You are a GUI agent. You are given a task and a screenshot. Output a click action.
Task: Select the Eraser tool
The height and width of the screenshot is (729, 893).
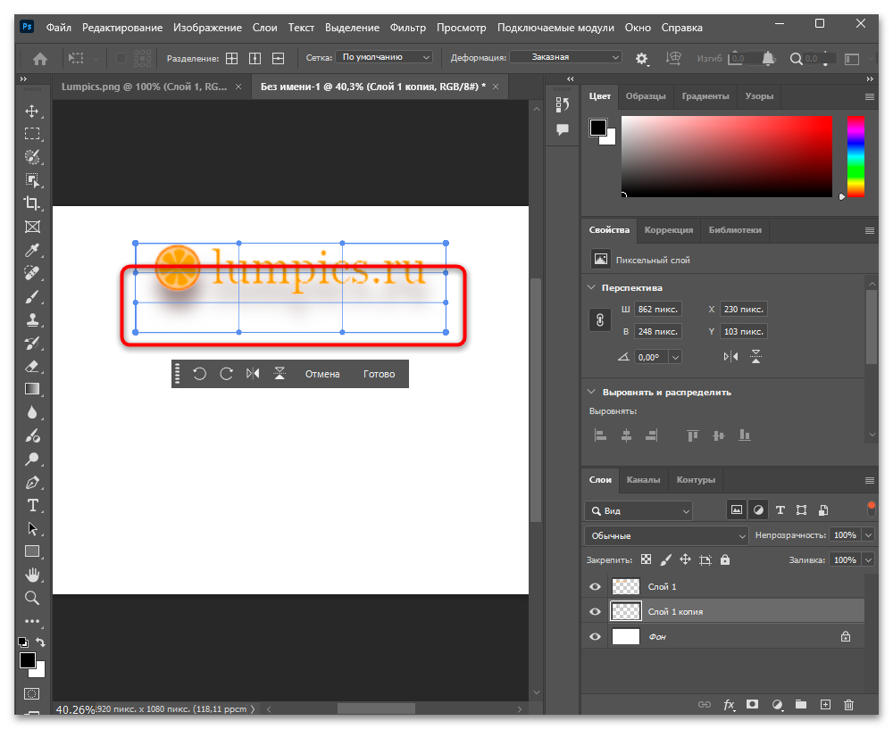[32, 366]
